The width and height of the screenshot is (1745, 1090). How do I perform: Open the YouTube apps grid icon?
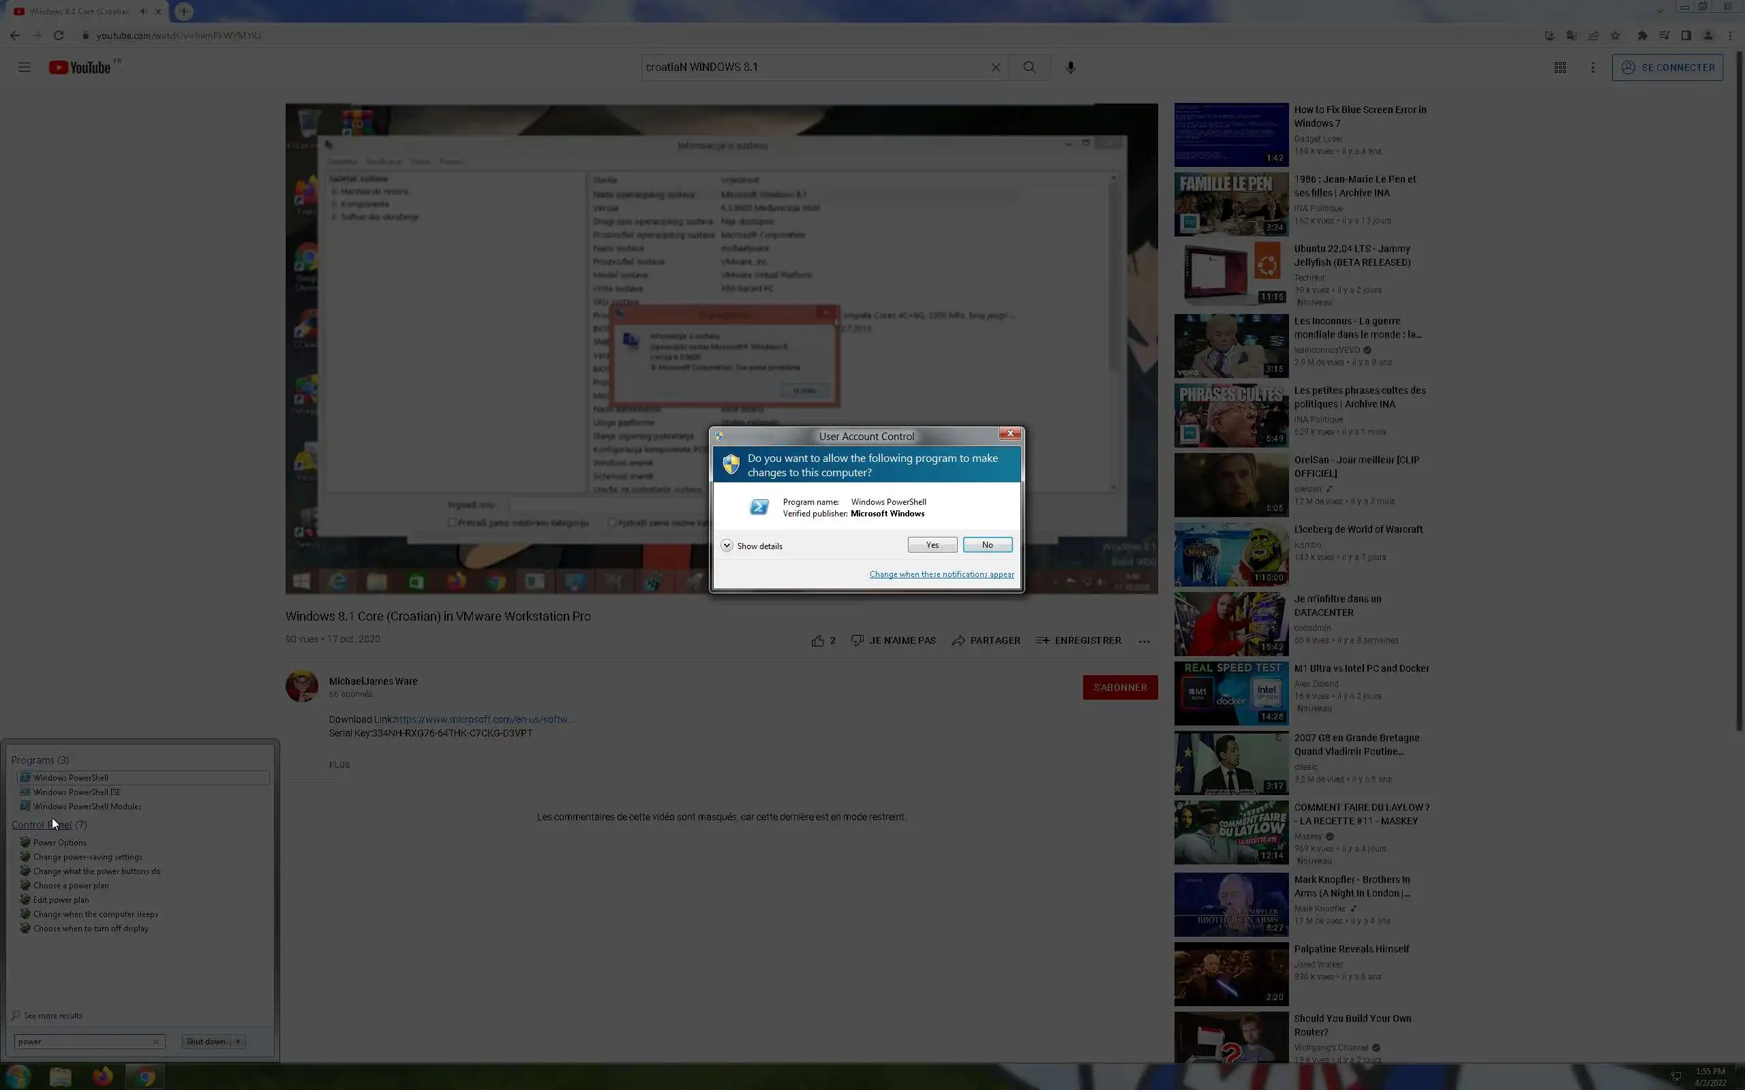click(x=1560, y=67)
